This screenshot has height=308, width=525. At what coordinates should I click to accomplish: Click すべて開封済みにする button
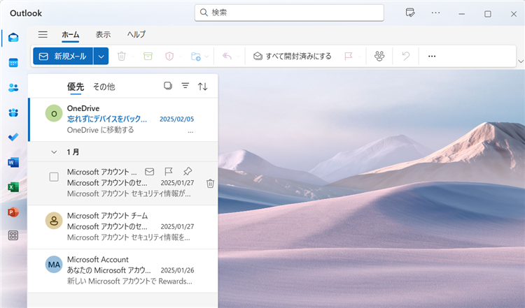292,56
